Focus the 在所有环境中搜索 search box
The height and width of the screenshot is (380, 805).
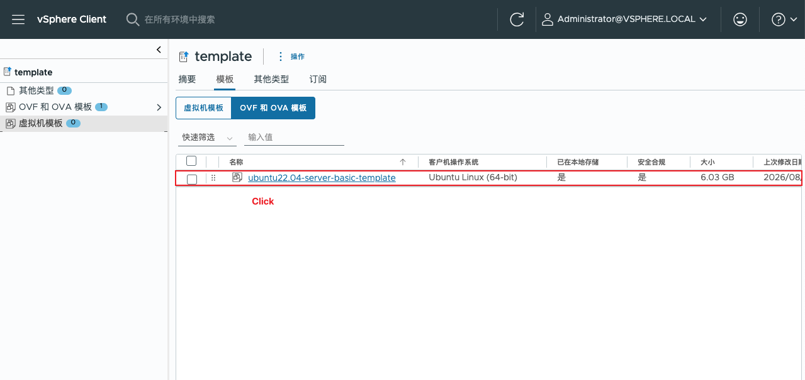point(179,19)
